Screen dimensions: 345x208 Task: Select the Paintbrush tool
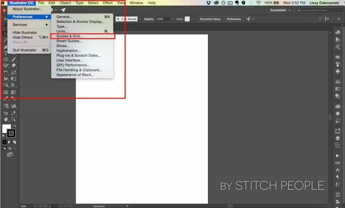[13, 59]
